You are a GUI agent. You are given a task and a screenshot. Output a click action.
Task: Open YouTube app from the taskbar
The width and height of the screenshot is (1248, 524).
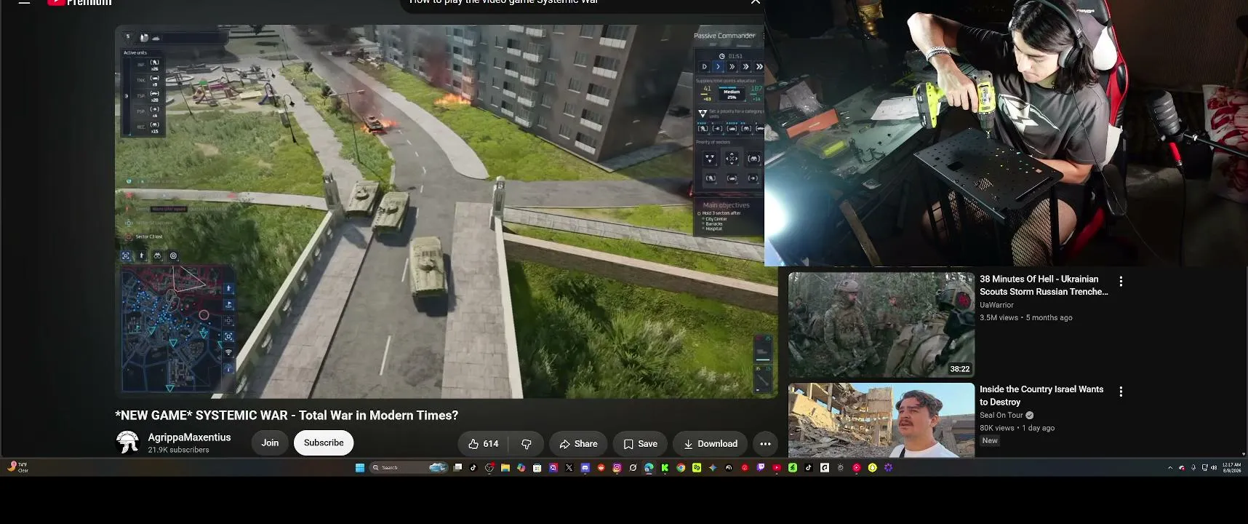[x=777, y=468]
